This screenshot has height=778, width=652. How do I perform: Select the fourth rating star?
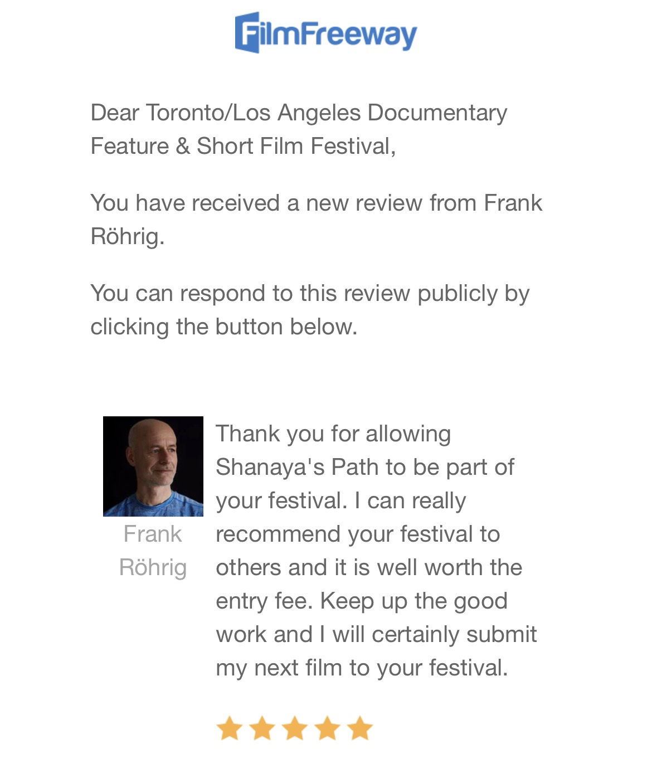(327, 728)
